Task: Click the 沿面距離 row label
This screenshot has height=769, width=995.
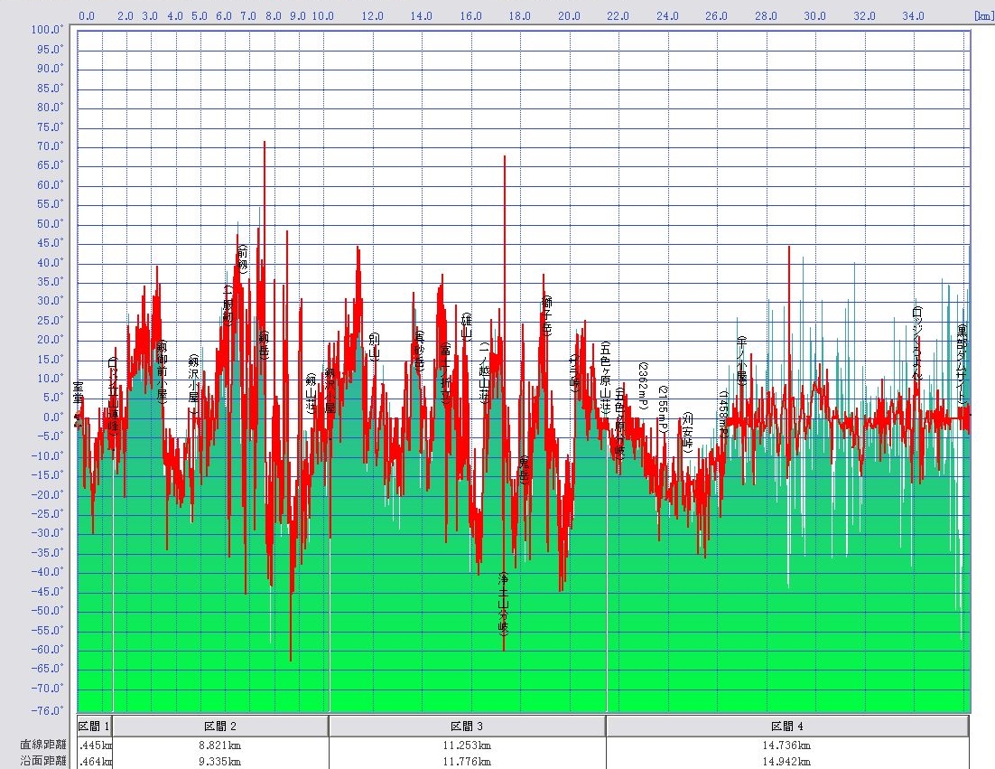Action: pyautogui.click(x=43, y=762)
